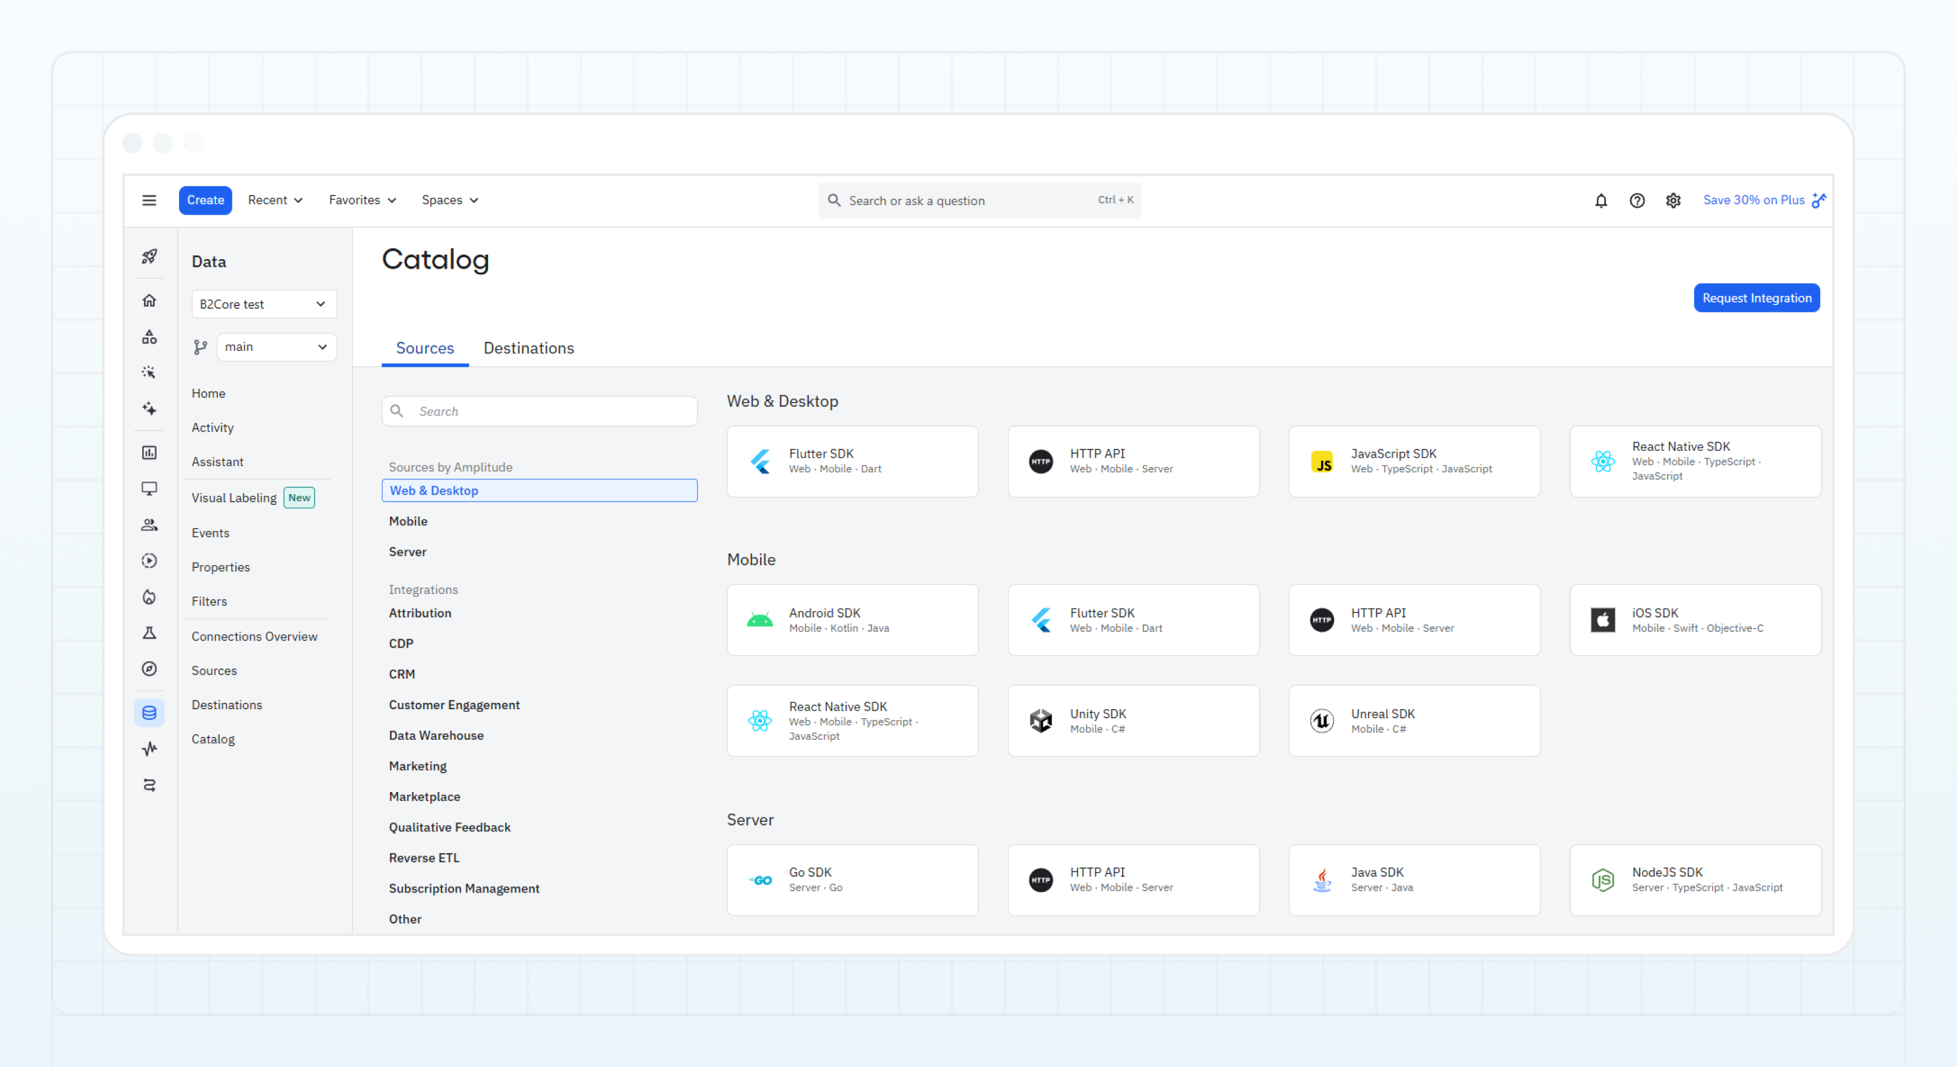Click the users icon in the left rail
This screenshot has height=1067, width=1957.
point(150,525)
